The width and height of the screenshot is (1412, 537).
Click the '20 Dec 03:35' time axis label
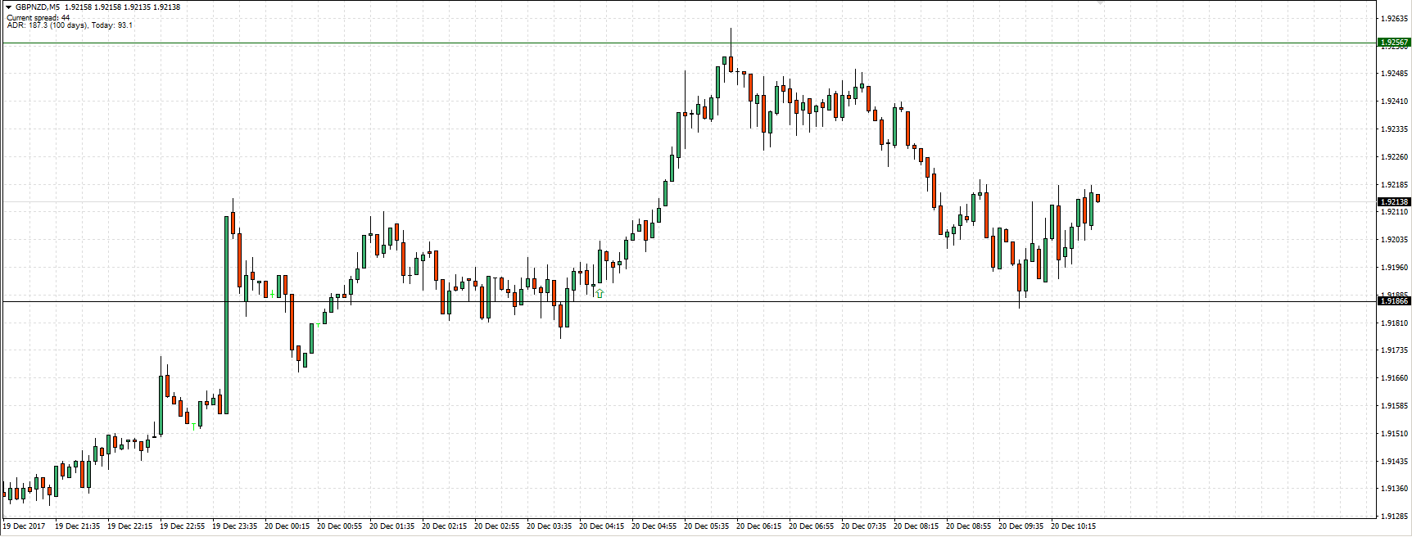[x=549, y=526]
